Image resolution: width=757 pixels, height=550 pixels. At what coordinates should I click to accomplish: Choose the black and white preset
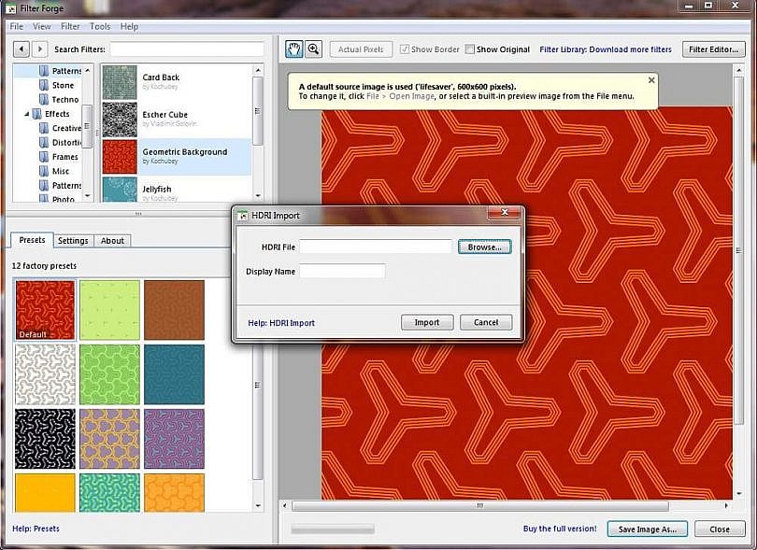click(x=45, y=439)
